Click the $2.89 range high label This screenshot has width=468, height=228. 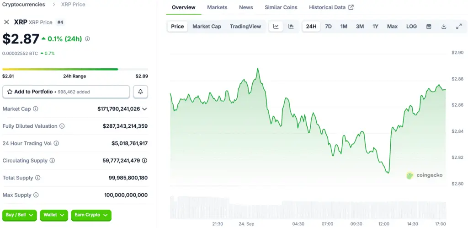pyautogui.click(x=142, y=76)
